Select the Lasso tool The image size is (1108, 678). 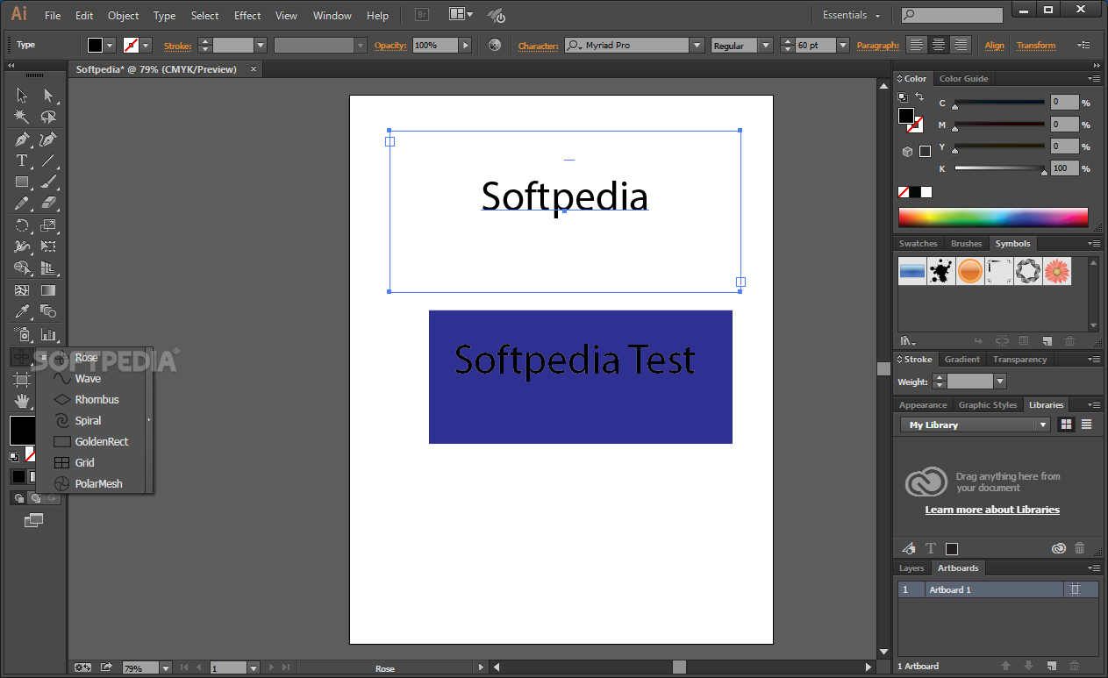48,117
